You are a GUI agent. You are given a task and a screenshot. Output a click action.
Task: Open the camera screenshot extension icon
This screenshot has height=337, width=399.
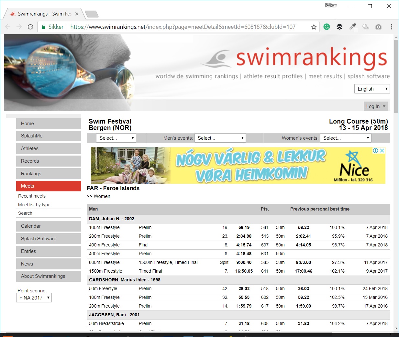pos(378,27)
